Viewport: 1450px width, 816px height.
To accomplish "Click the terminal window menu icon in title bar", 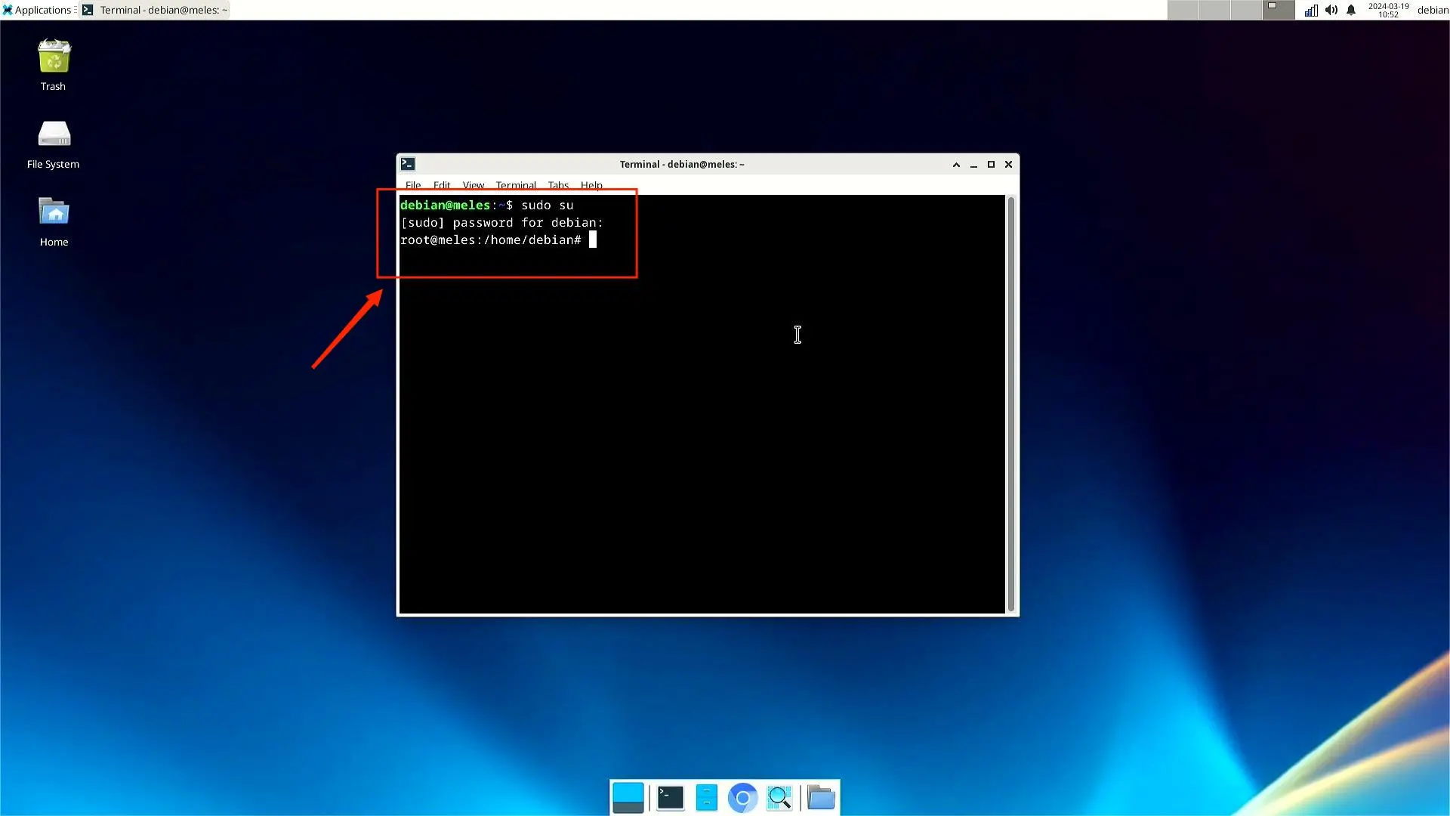I will (408, 164).
